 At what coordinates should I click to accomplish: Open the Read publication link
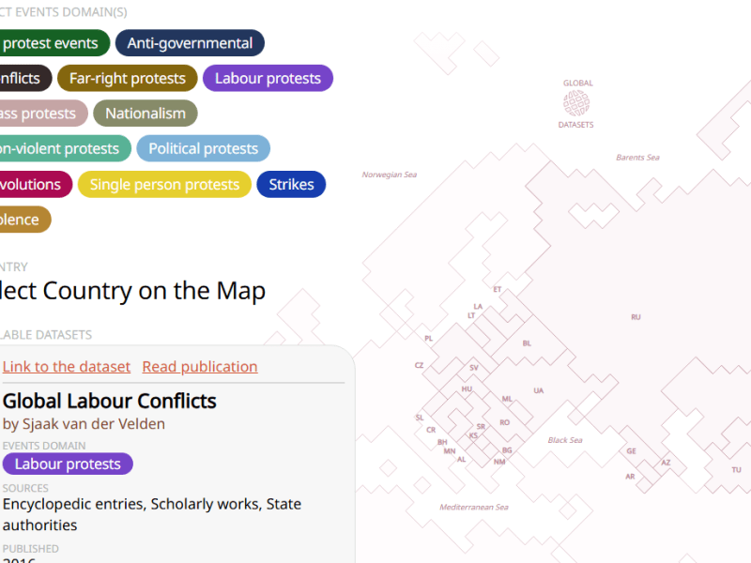click(199, 366)
